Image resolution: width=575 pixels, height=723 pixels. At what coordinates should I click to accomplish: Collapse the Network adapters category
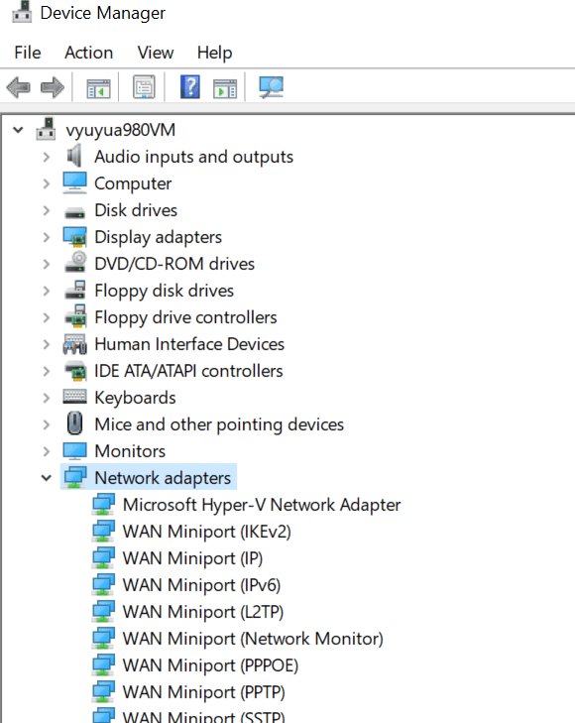(46, 478)
